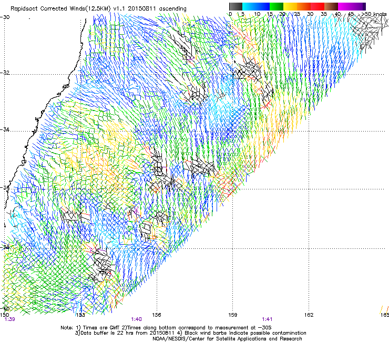This screenshot has height=342, width=389.
Task: Click the yellow 20-25 knots legend swatch
Action: pyautogui.click(x=290, y=6)
